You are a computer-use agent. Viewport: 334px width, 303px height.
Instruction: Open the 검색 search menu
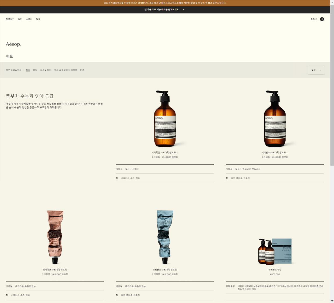[x=38, y=19]
